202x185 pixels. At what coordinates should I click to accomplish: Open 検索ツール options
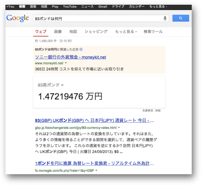153,31
